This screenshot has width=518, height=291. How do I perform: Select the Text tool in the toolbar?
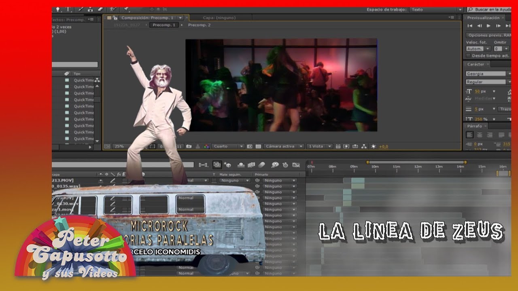[x=68, y=9]
